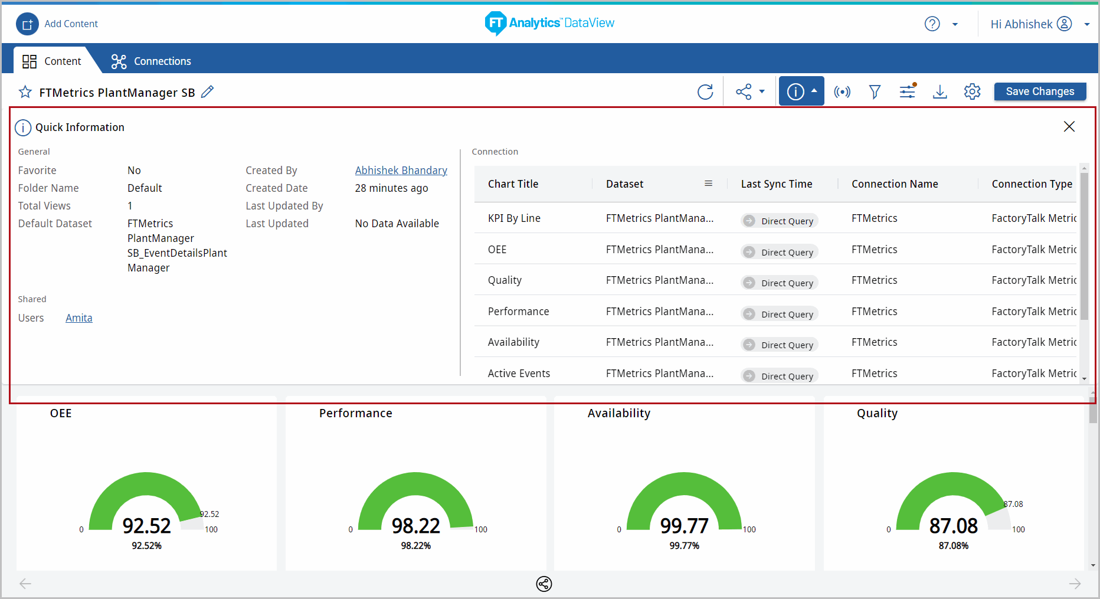Open the help question mark icon
This screenshot has width=1100, height=599.
[x=932, y=24]
